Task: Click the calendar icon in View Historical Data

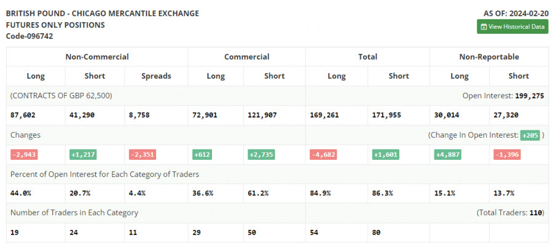Action: click(484, 27)
